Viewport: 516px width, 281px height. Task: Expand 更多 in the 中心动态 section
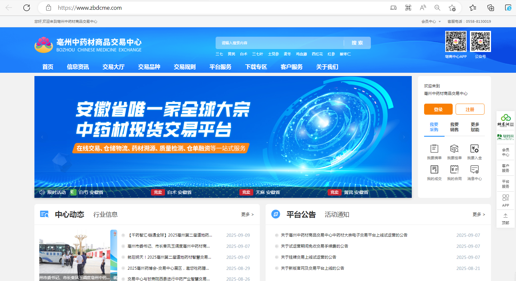click(x=247, y=214)
